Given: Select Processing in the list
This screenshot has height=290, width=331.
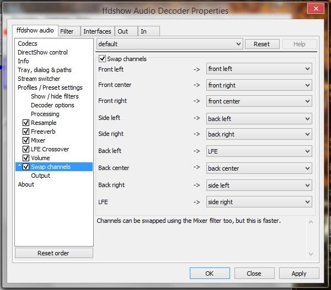Looking at the screenshot, I should tap(45, 114).
